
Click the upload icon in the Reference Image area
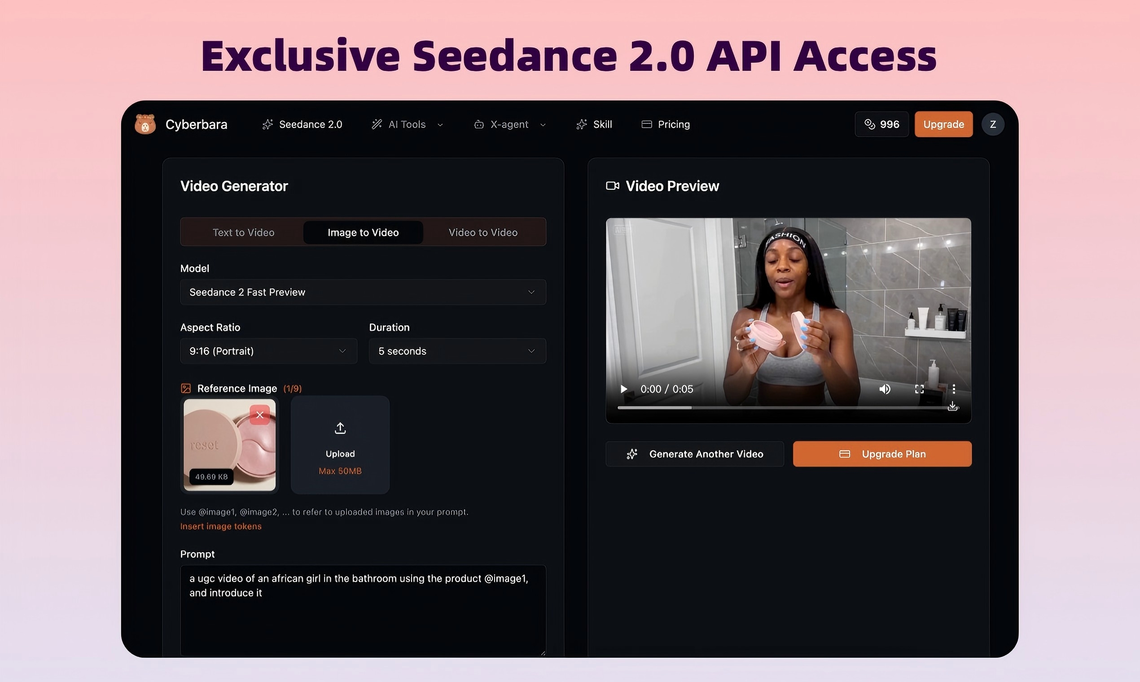click(x=340, y=428)
